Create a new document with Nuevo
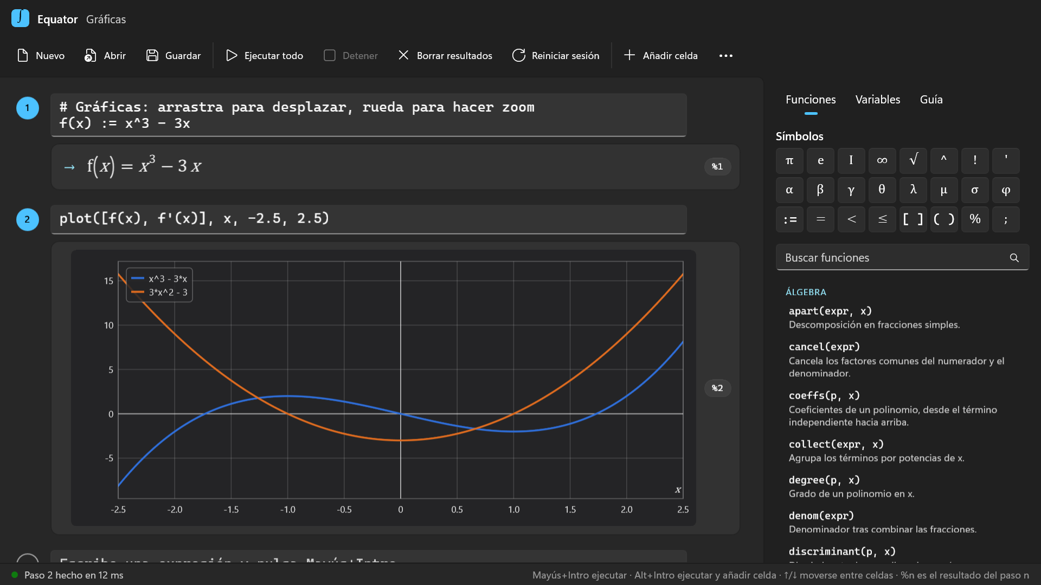 tap(41, 55)
